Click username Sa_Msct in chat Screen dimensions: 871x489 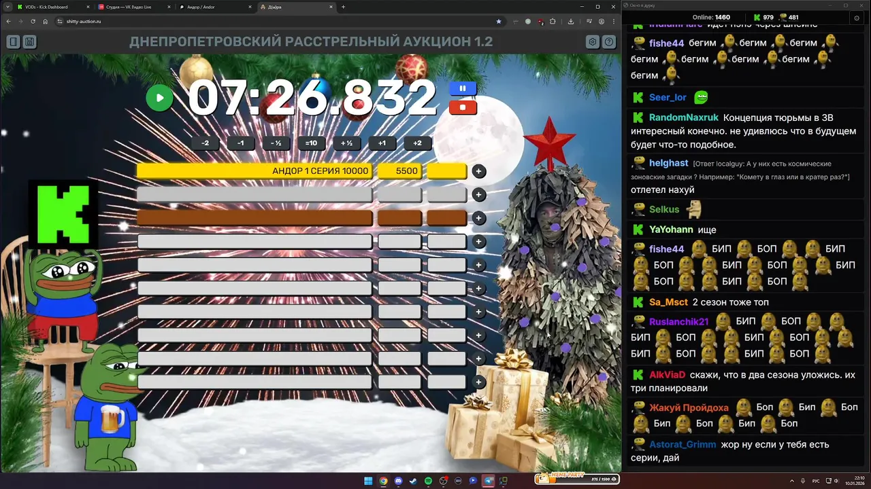tap(668, 302)
